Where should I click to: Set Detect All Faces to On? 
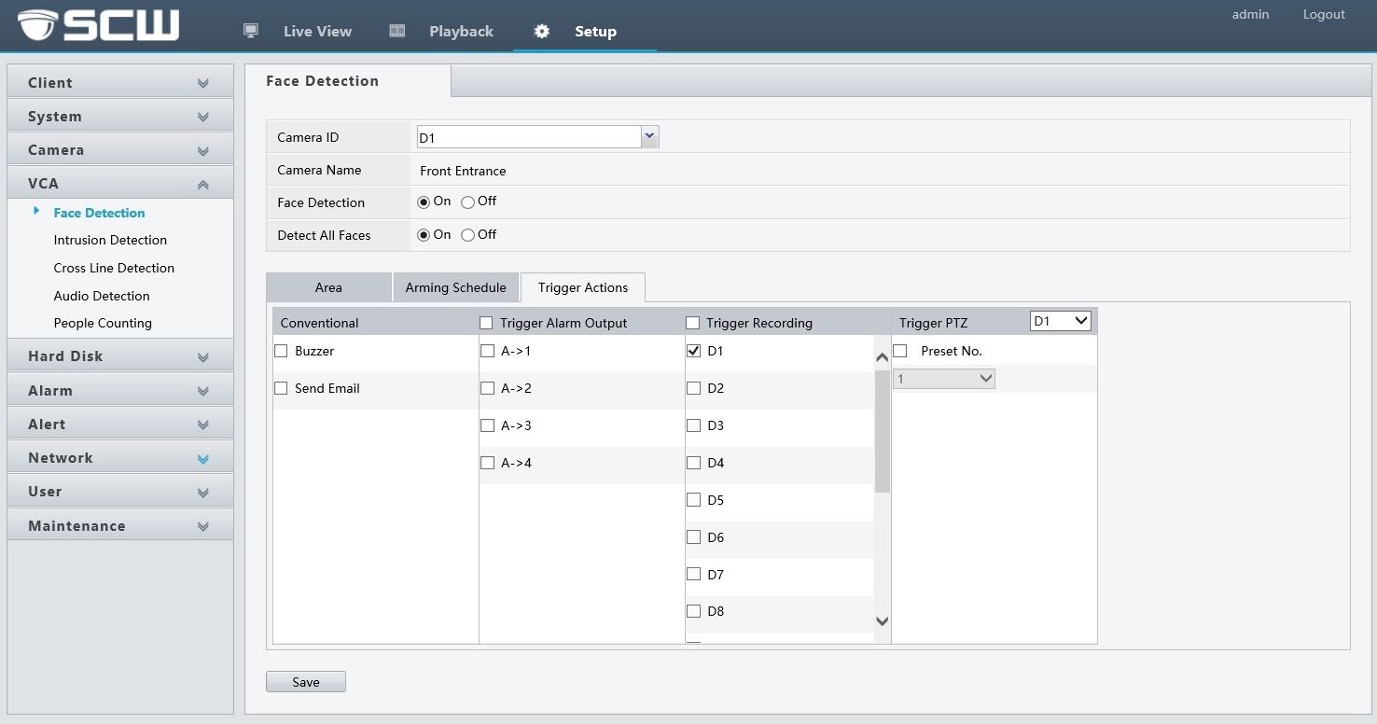click(424, 235)
